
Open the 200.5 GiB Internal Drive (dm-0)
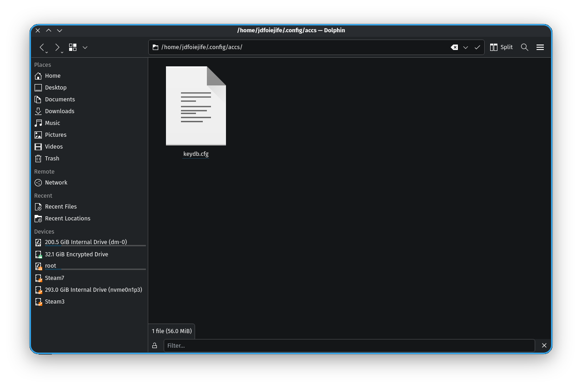point(89,242)
